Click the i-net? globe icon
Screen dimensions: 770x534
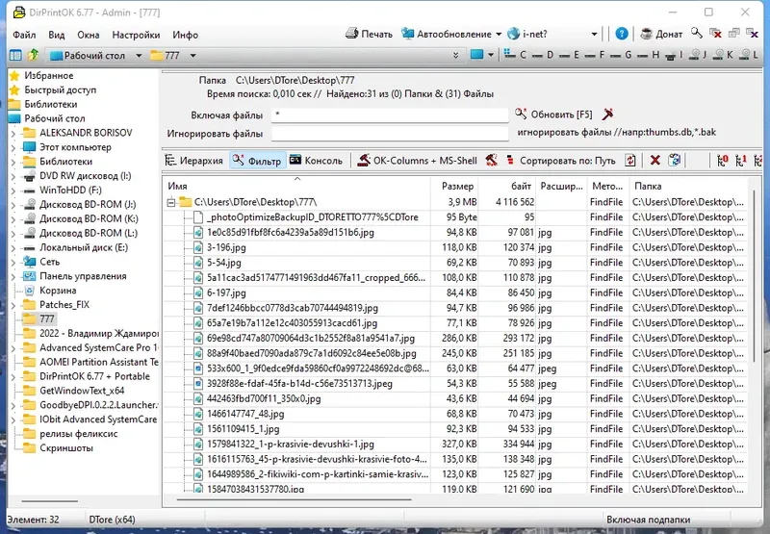pos(513,34)
